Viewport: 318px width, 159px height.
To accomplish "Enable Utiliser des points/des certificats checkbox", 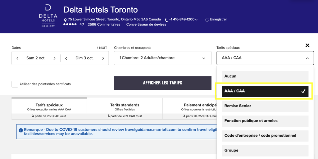I will (15, 84).
